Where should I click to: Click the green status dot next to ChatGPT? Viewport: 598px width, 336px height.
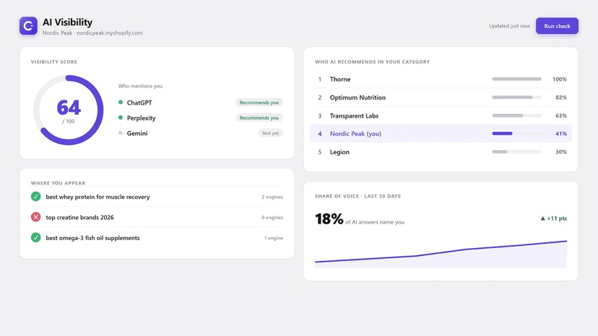tap(121, 102)
